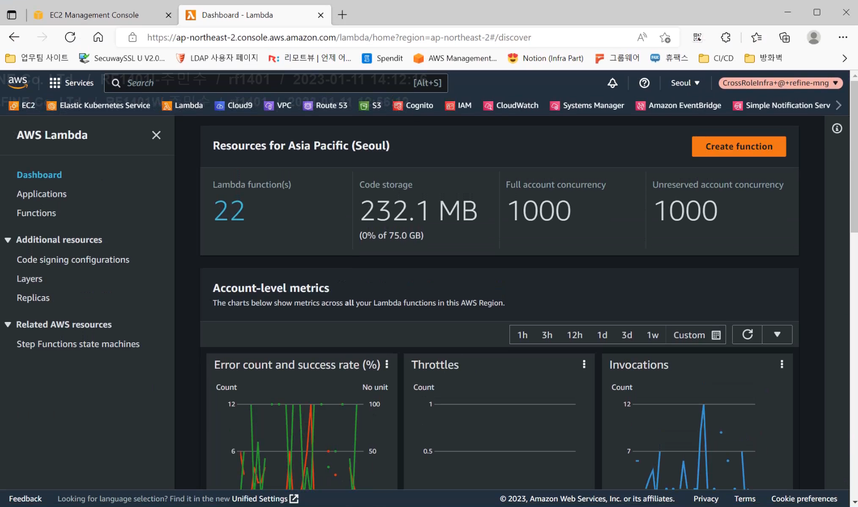Open the Seoul region dropdown
The height and width of the screenshot is (507, 858).
pyautogui.click(x=685, y=83)
